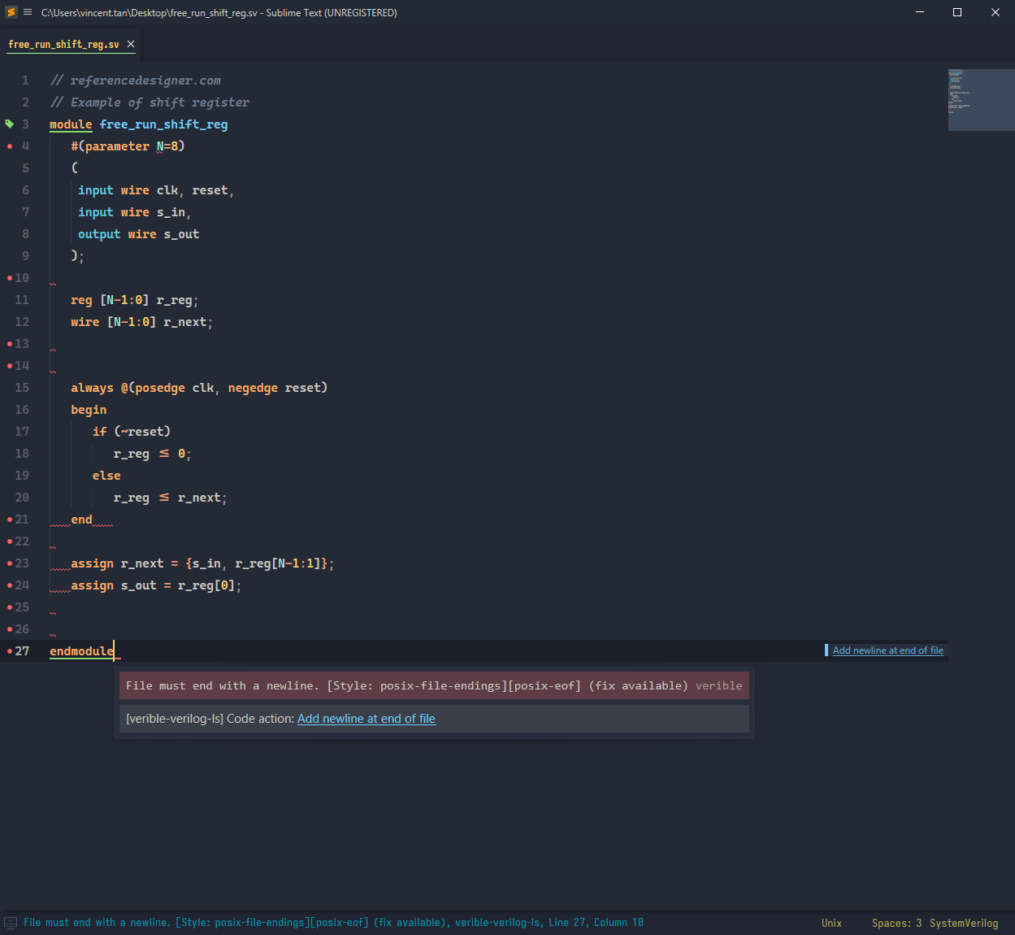Image resolution: width=1015 pixels, height=935 pixels.
Task: Click the Sublime Text logo icon
Action: point(11,12)
